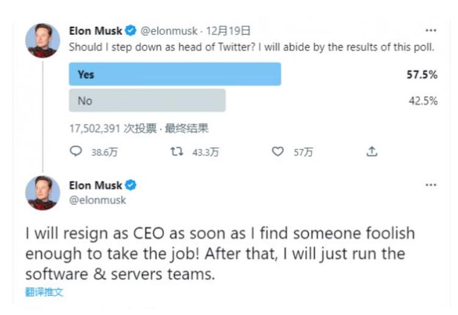Click verified badge on the resignation tweet
Image resolution: width=458 pixels, height=315 pixels.
click(130, 185)
